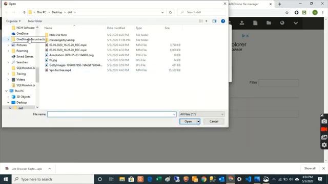Launch Microsoft Edge from the taskbar
The image size is (328, 184).
[x=150, y=179]
